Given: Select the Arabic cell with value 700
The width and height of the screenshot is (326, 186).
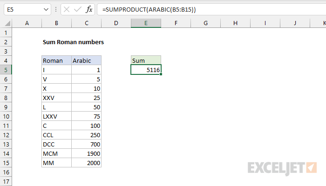Looking at the screenshot, I should coord(87,144).
